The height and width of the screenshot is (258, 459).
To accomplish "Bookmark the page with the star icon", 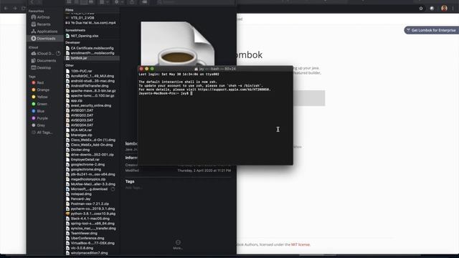I will pyautogui.click(x=421, y=8).
